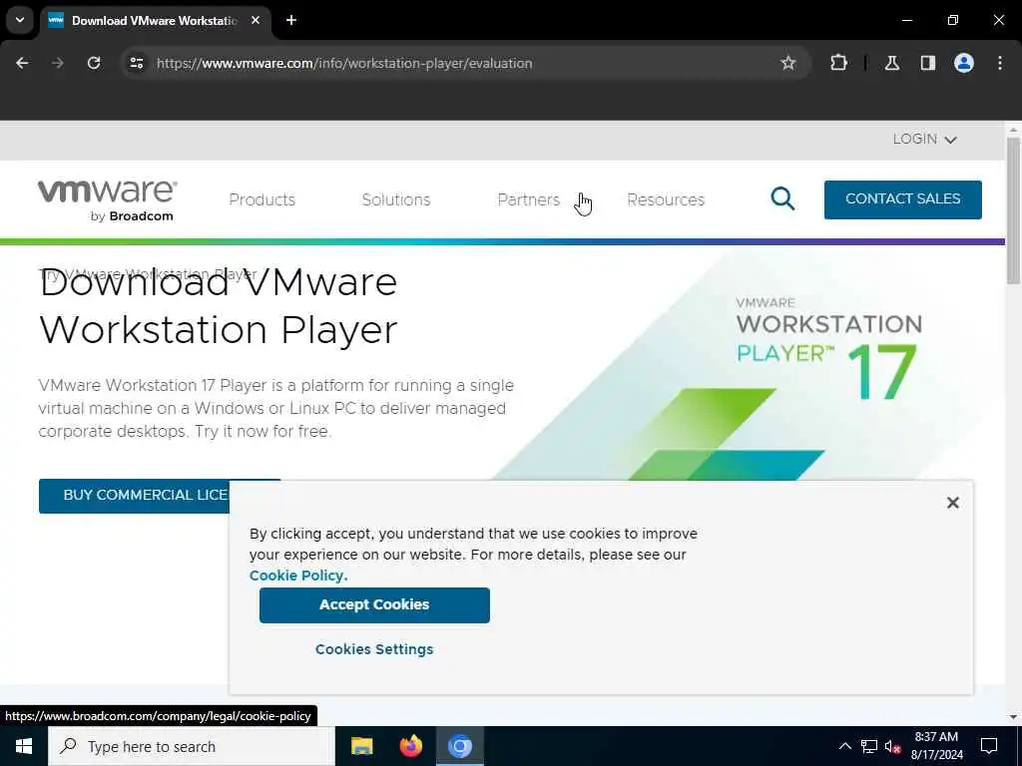Show hidden system tray icons
The width and height of the screenshot is (1022, 766).
point(844,746)
